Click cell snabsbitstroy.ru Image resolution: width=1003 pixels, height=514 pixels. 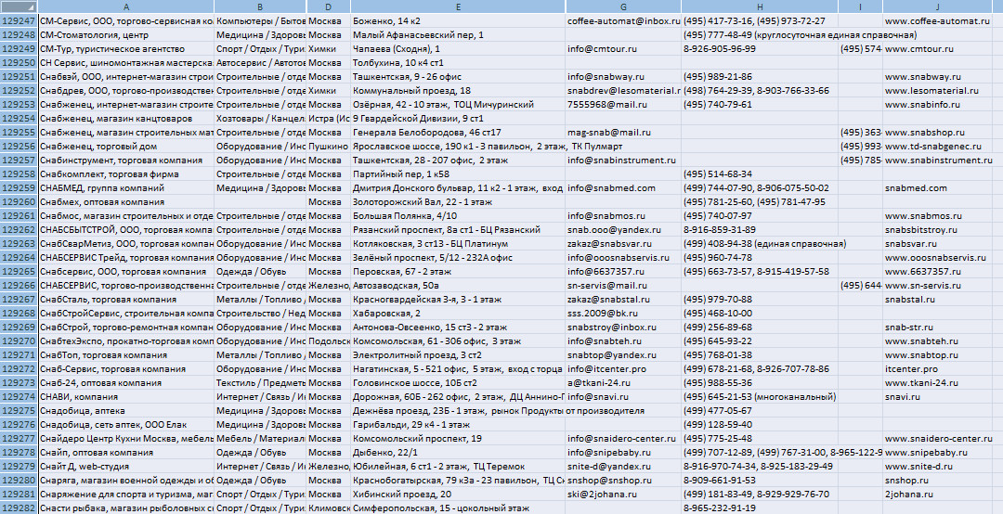937,229
